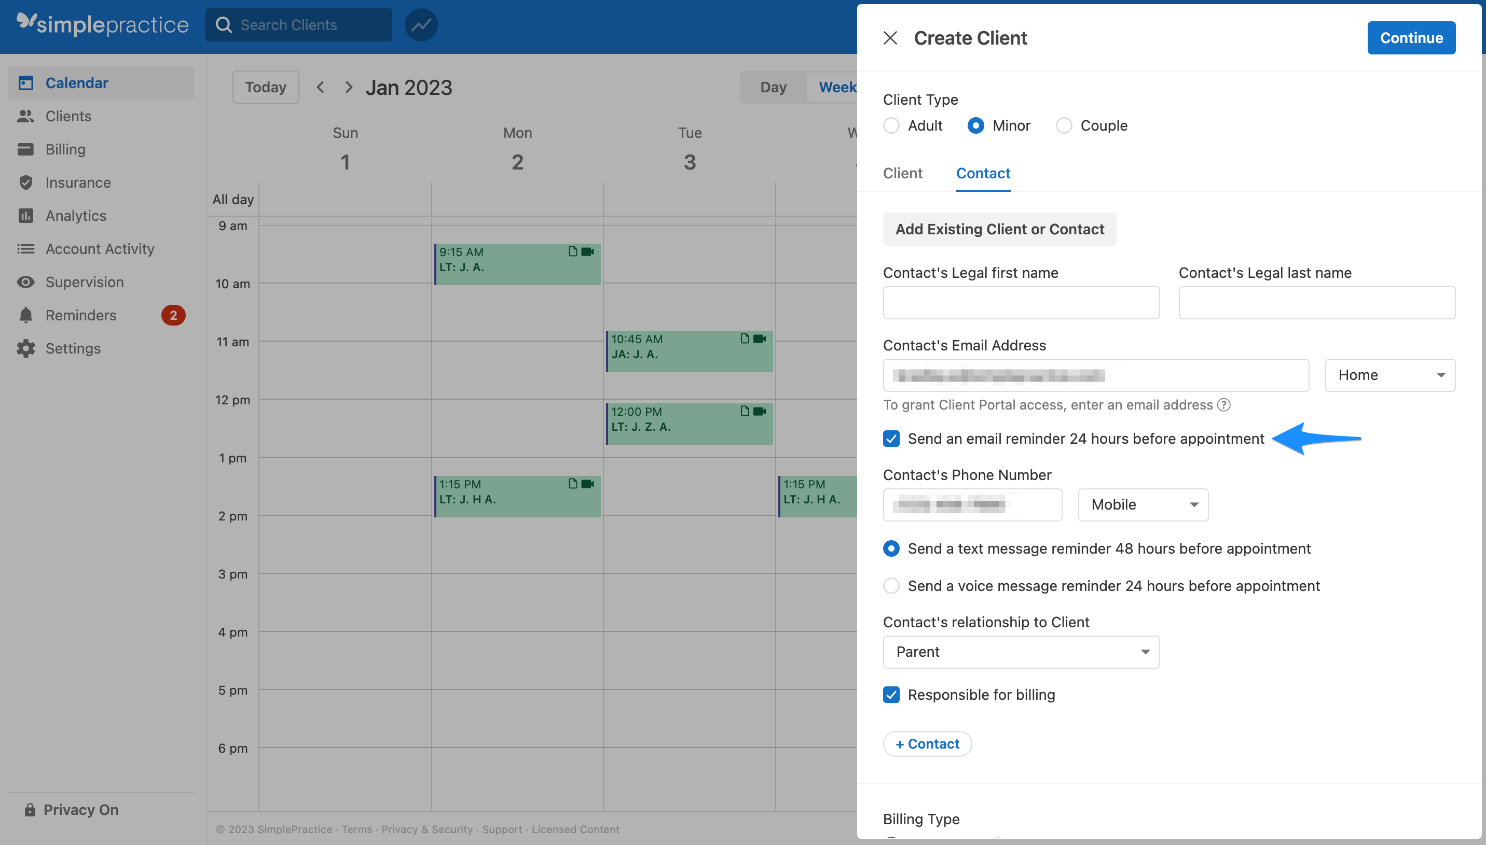1486x845 pixels.
Task: Change the Parent relationship dropdown
Action: click(1020, 652)
